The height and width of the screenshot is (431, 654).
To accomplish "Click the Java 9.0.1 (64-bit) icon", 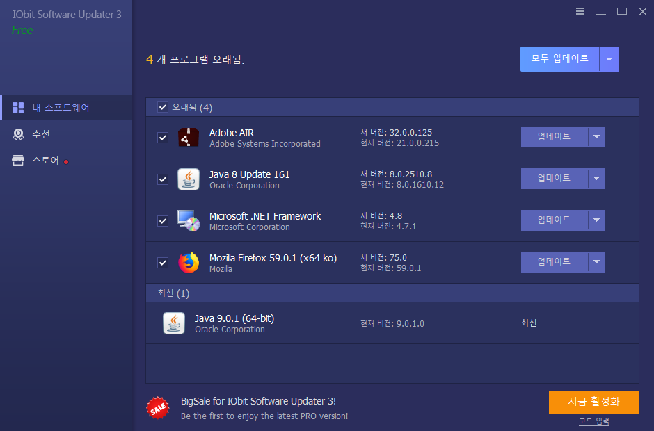I will pyautogui.click(x=174, y=323).
